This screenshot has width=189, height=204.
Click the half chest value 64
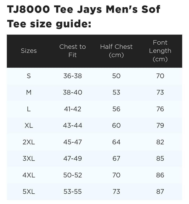point(116,142)
